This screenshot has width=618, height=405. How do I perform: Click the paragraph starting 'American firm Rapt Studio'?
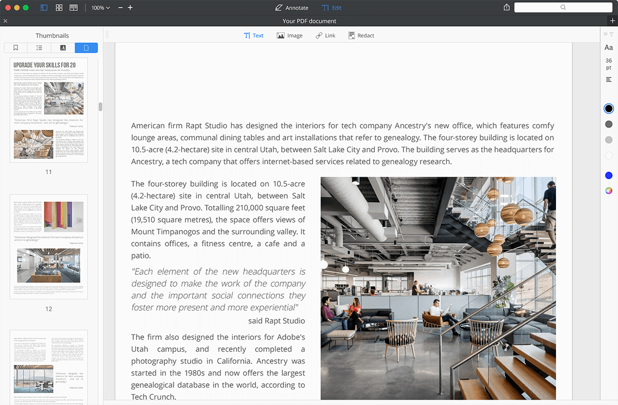click(343, 144)
